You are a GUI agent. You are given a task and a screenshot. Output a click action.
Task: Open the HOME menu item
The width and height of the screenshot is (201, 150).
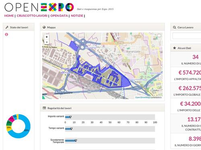(9, 16)
